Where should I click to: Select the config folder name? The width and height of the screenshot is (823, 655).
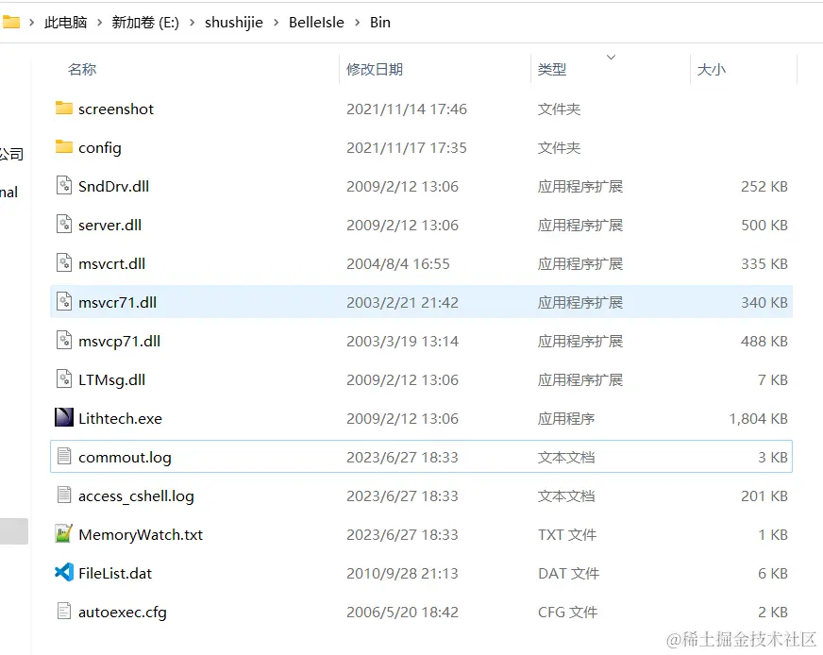[100, 148]
